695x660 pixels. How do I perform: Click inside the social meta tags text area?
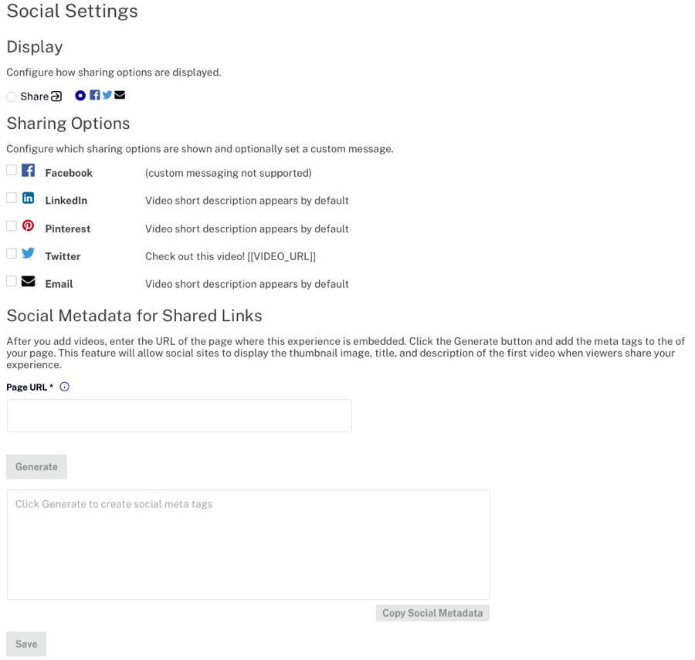[x=248, y=544]
